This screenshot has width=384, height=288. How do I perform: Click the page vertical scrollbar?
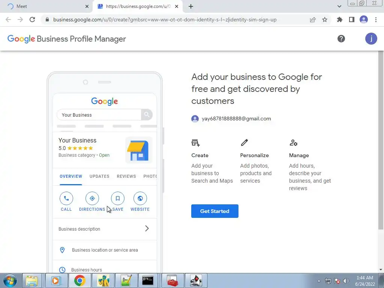point(381,140)
